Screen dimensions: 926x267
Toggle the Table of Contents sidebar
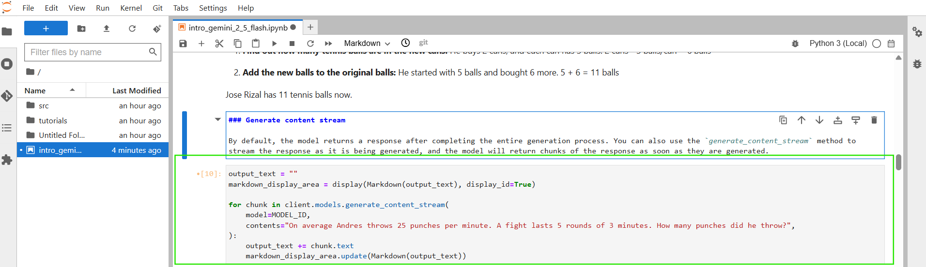point(7,128)
